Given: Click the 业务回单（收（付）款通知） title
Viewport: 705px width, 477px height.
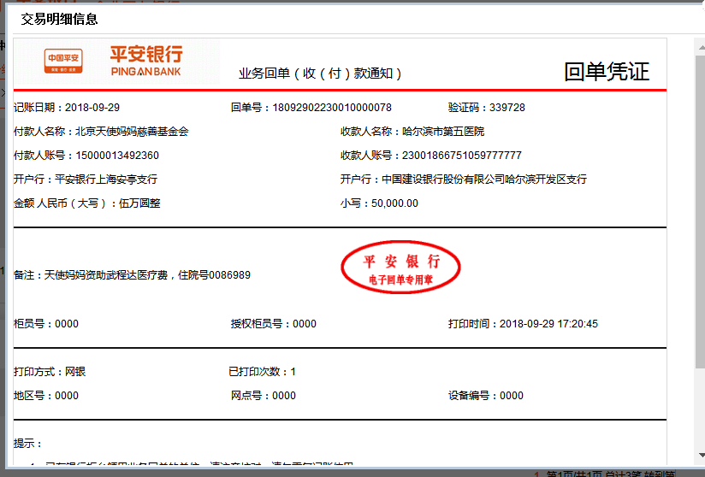Looking at the screenshot, I should click(x=320, y=74).
